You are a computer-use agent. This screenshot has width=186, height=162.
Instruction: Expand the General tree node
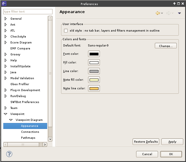[6, 19]
